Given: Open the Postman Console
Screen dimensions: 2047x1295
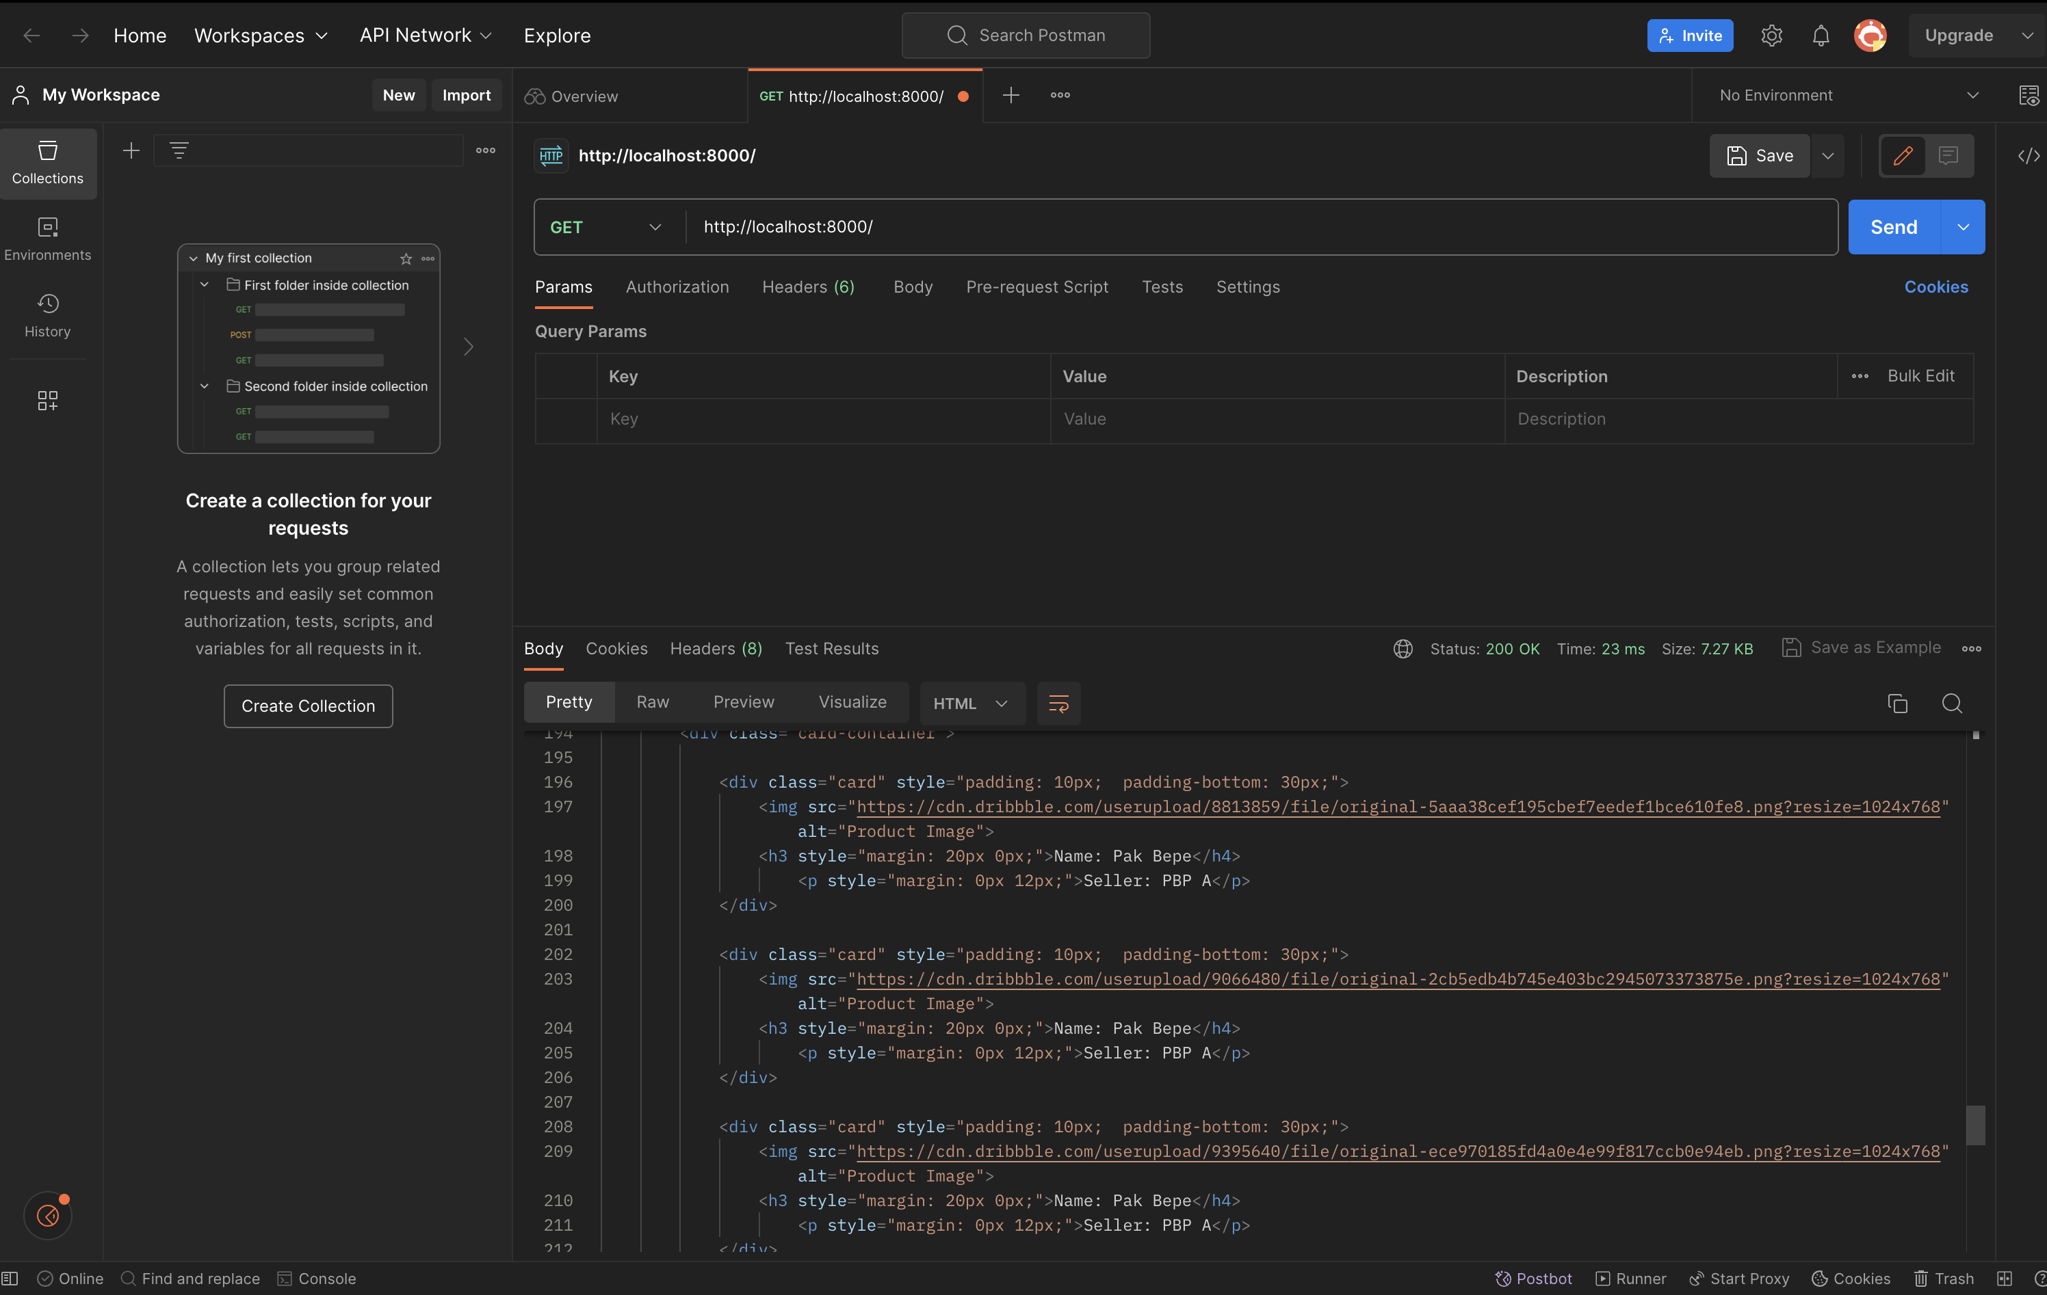Looking at the screenshot, I should coord(316,1278).
